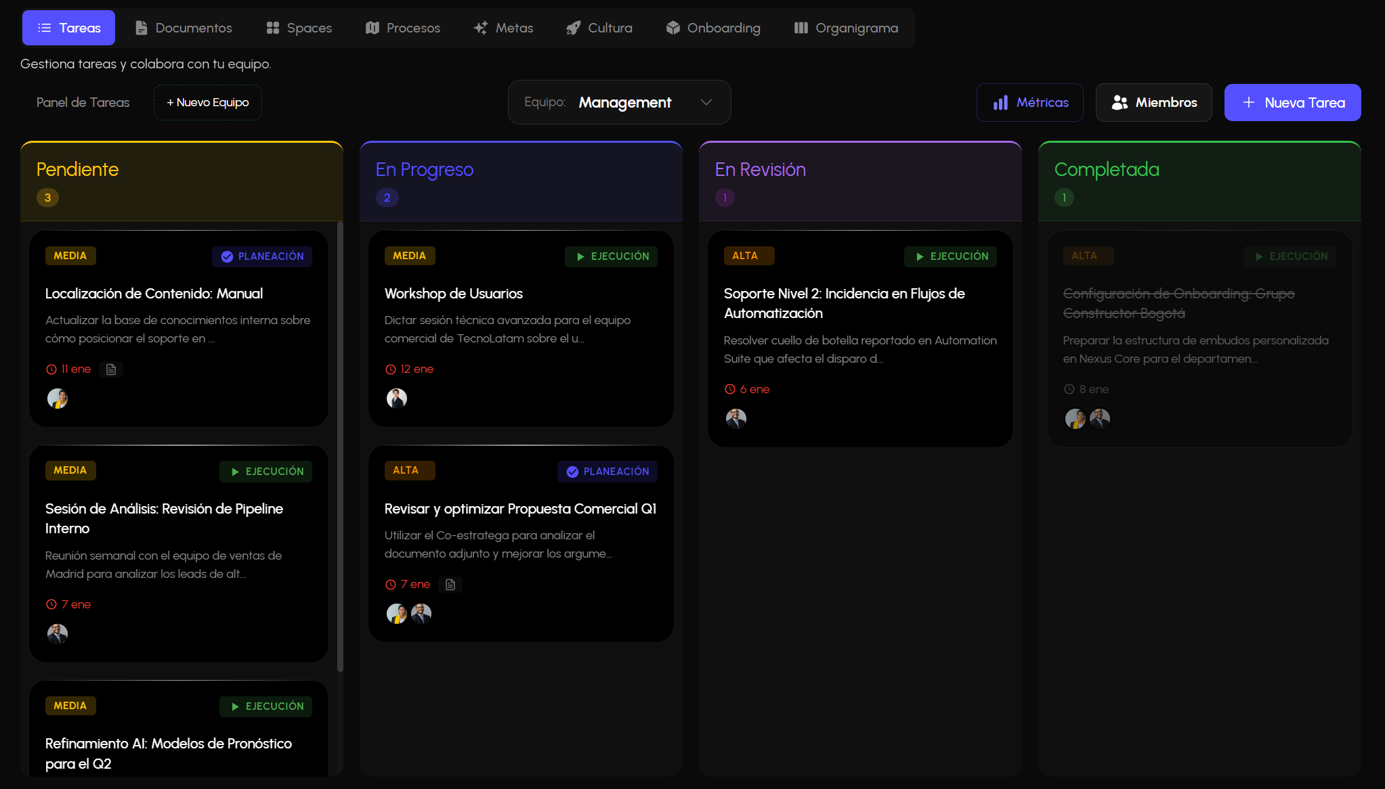Click the + Nuevo Equipo button

tap(208, 103)
